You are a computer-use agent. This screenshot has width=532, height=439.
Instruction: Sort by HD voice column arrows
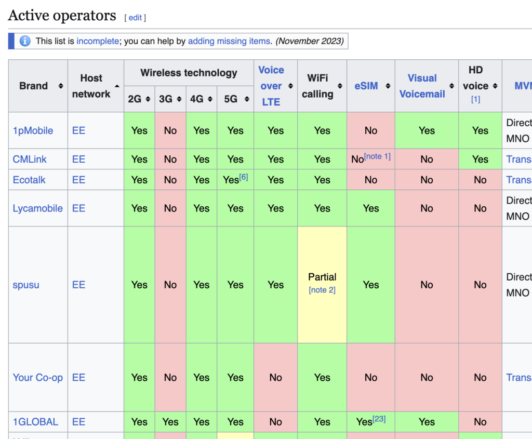pos(495,86)
